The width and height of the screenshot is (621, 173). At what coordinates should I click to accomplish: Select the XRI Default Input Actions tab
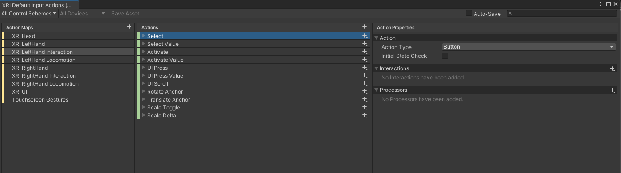click(39, 5)
